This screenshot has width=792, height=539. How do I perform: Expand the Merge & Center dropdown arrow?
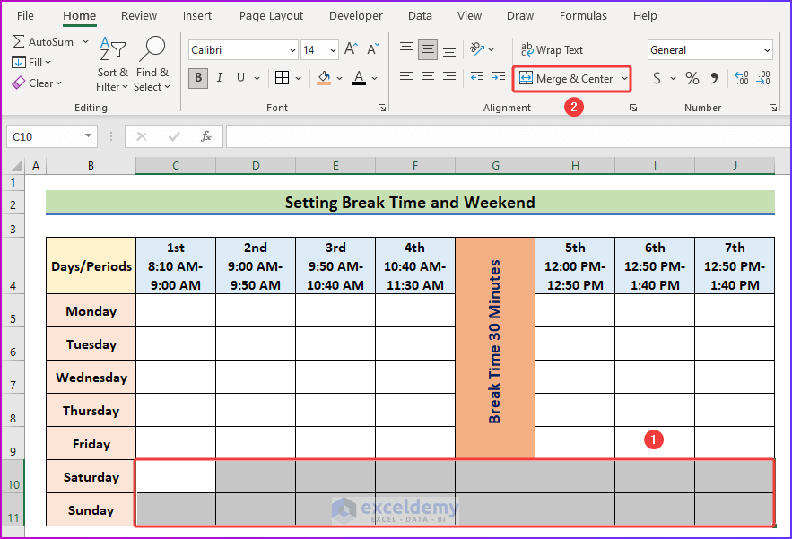coord(625,78)
